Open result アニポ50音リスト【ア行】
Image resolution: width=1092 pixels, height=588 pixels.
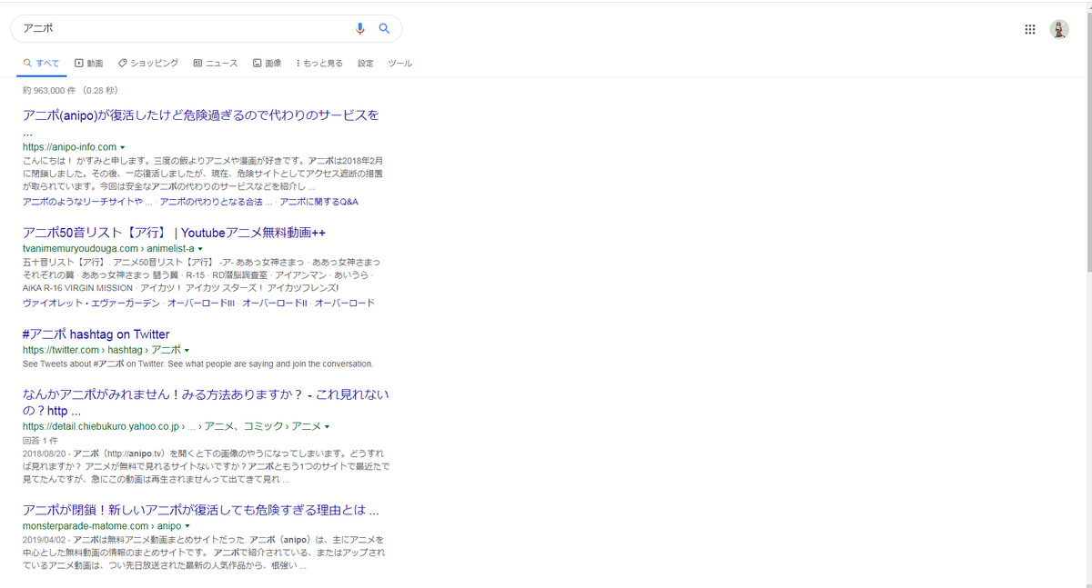[x=174, y=233]
